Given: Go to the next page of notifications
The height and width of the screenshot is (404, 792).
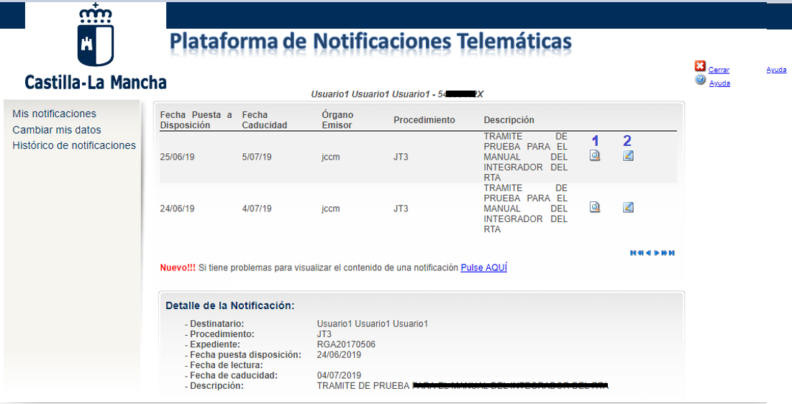Looking at the screenshot, I should [x=657, y=252].
